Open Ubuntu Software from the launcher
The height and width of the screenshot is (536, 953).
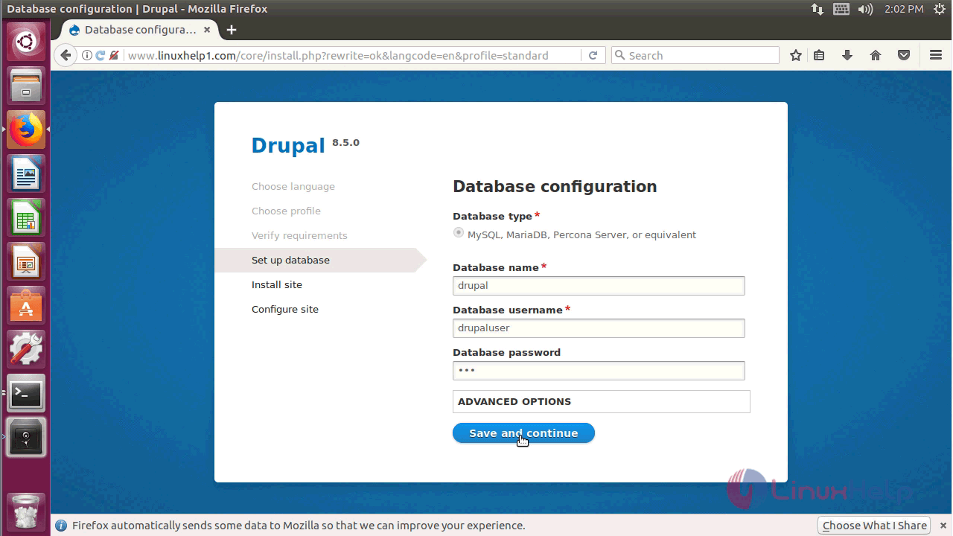pyautogui.click(x=26, y=305)
